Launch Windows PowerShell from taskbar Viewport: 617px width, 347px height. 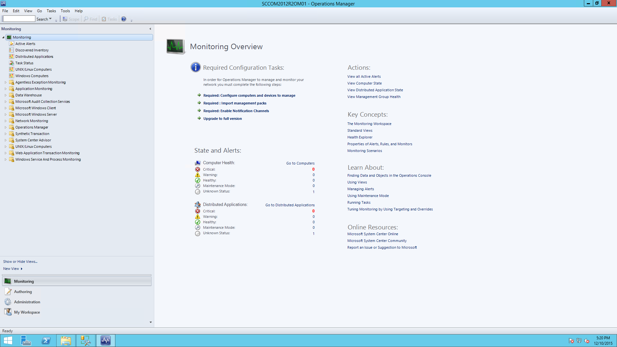click(46, 340)
